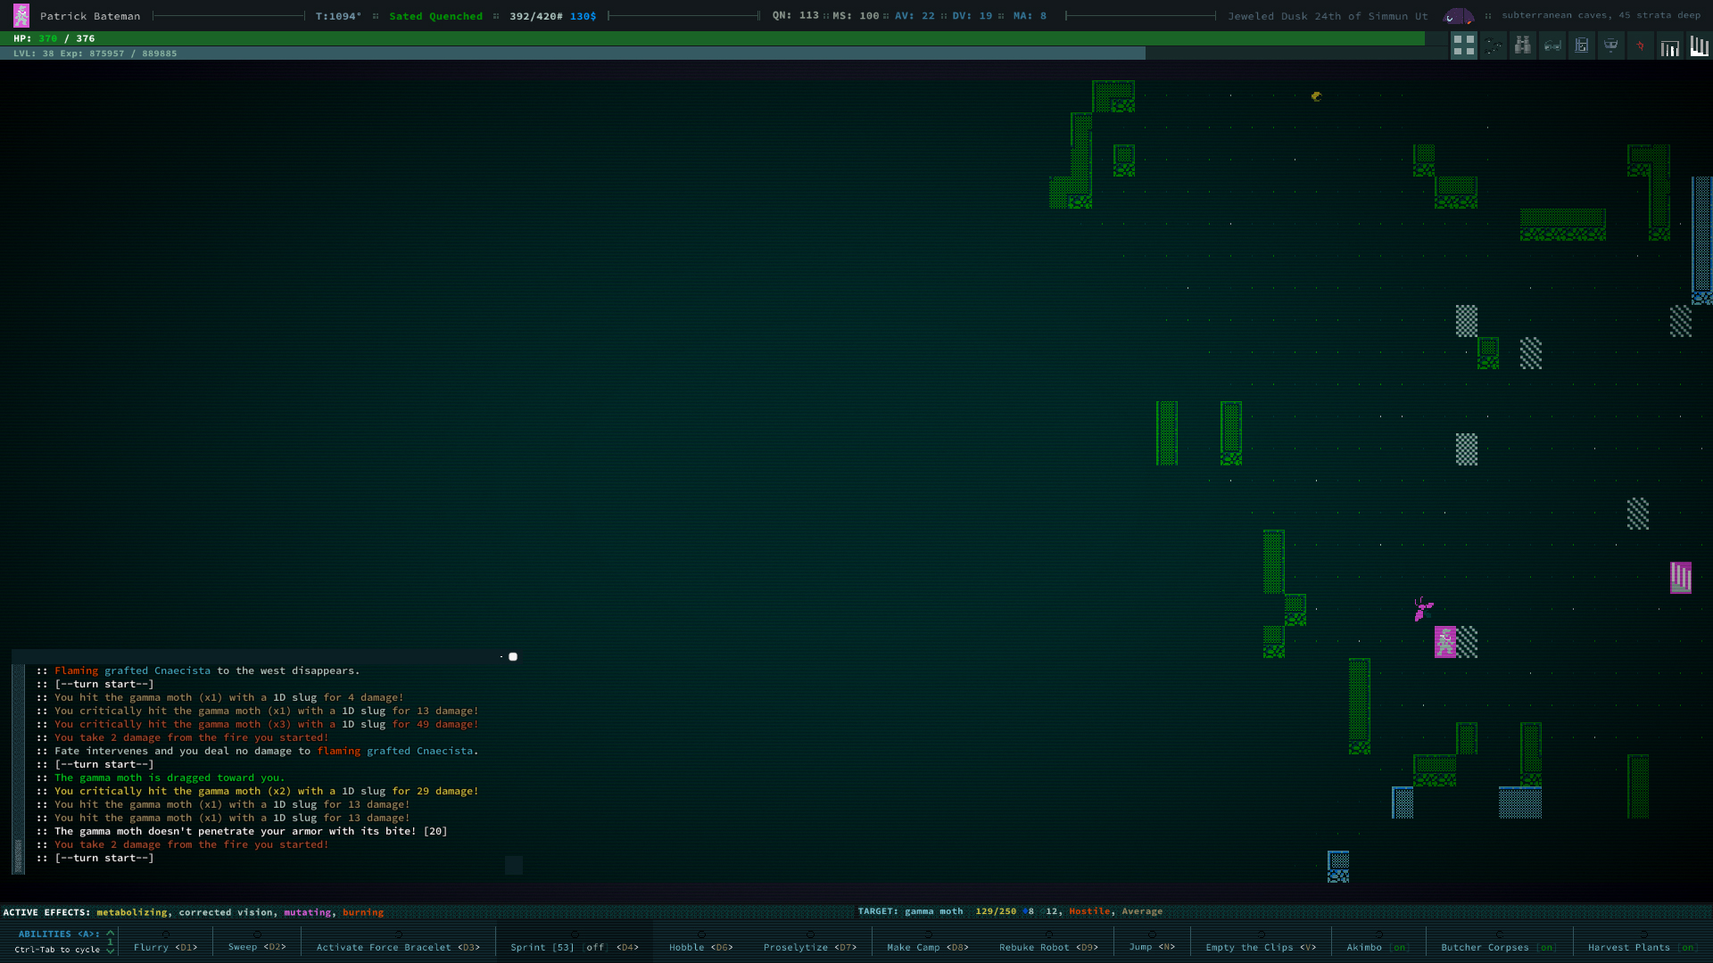Screen dimensions: 1713x963
Task: Toggle the Akimbo ability
Action: (1378, 947)
